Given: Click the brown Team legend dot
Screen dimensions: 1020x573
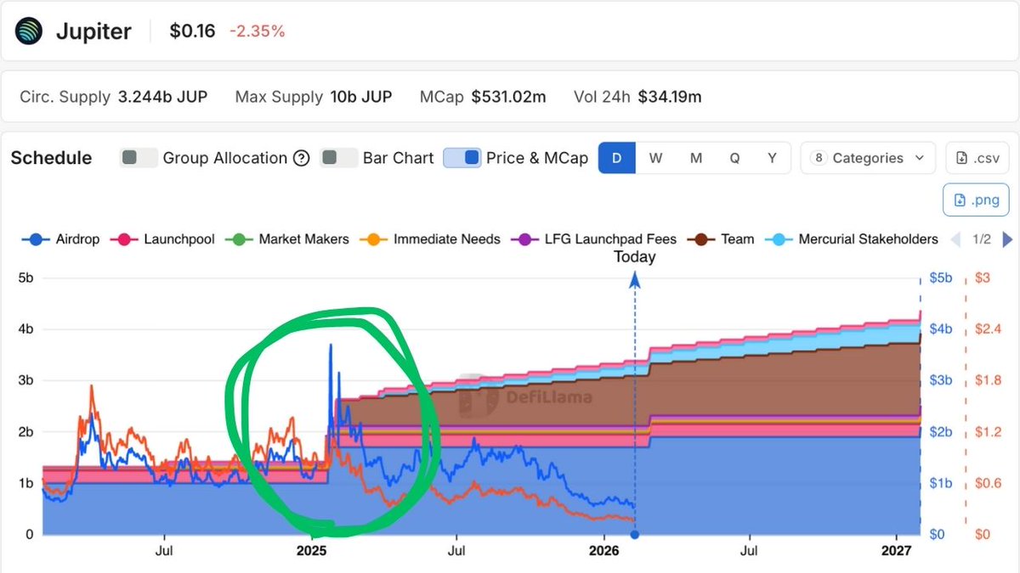Looking at the screenshot, I should 702,239.
